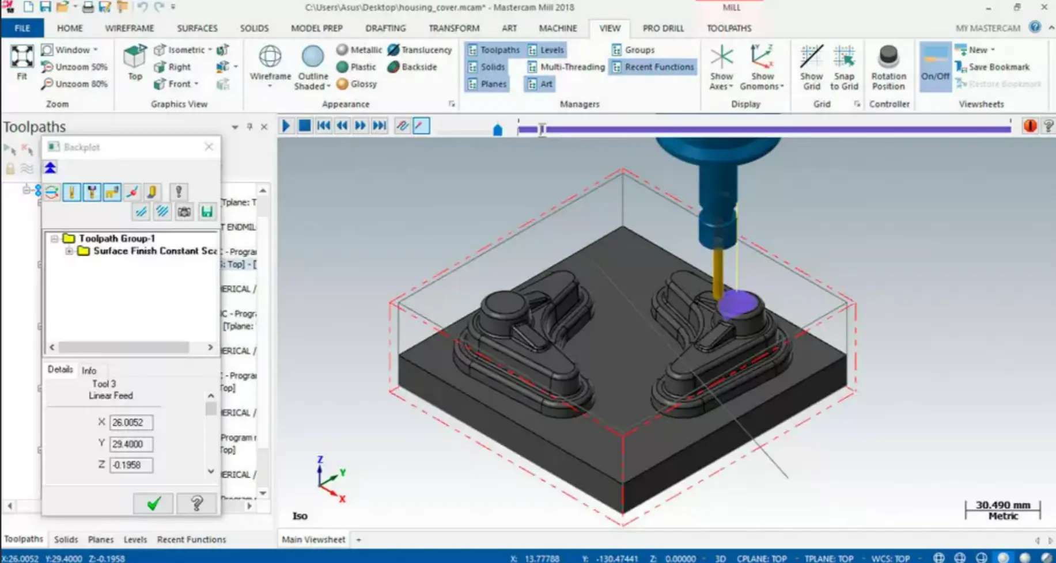Click Save Bookmark in Viewsheets
Screen dimensions: 1056x563
[x=998, y=67]
